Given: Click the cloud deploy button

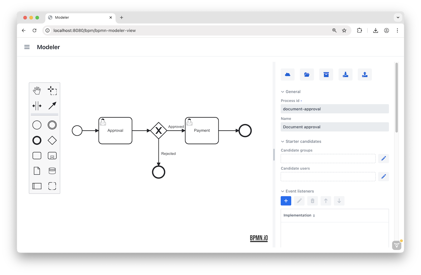Looking at the screenshot, I should (x=288, y=74).
